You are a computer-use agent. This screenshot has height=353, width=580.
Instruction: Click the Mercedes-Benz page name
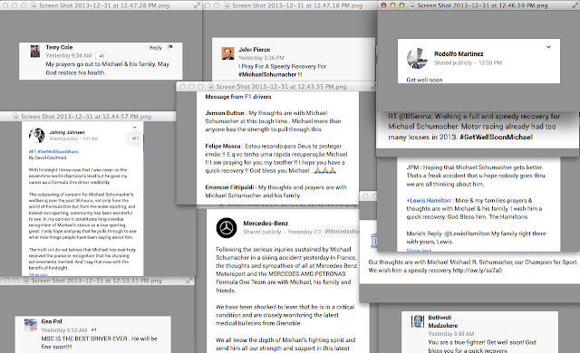point(266,224)
